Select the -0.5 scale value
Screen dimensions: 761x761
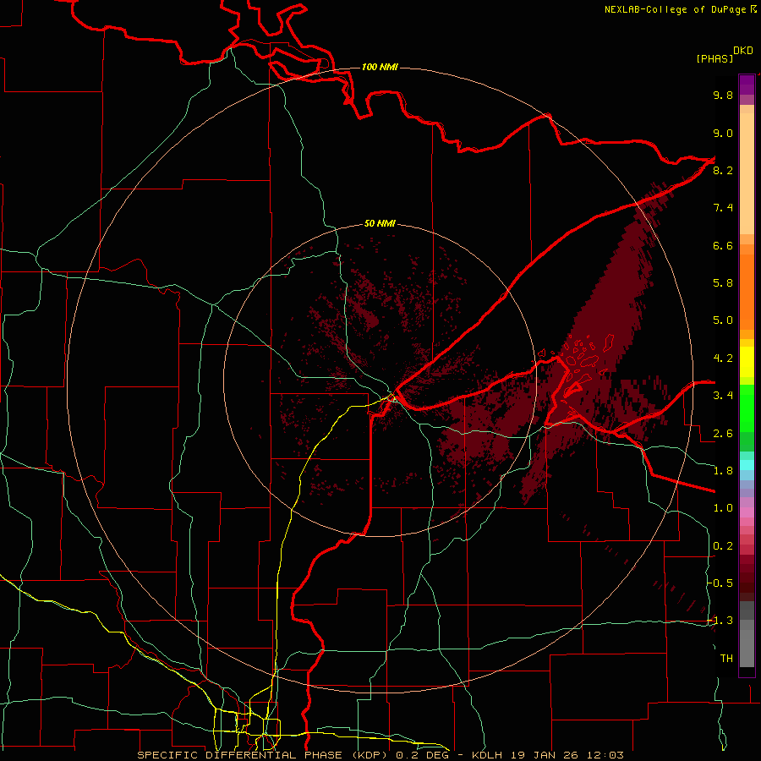coord(720,583)
